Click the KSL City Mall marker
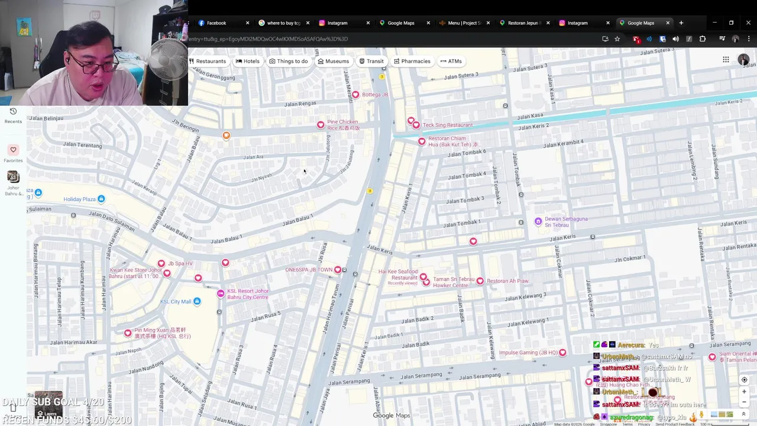This screenshot has width=757, height=426. click(x=197, y=302)
